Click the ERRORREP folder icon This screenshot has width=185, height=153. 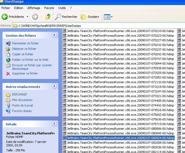pos(8,95)
